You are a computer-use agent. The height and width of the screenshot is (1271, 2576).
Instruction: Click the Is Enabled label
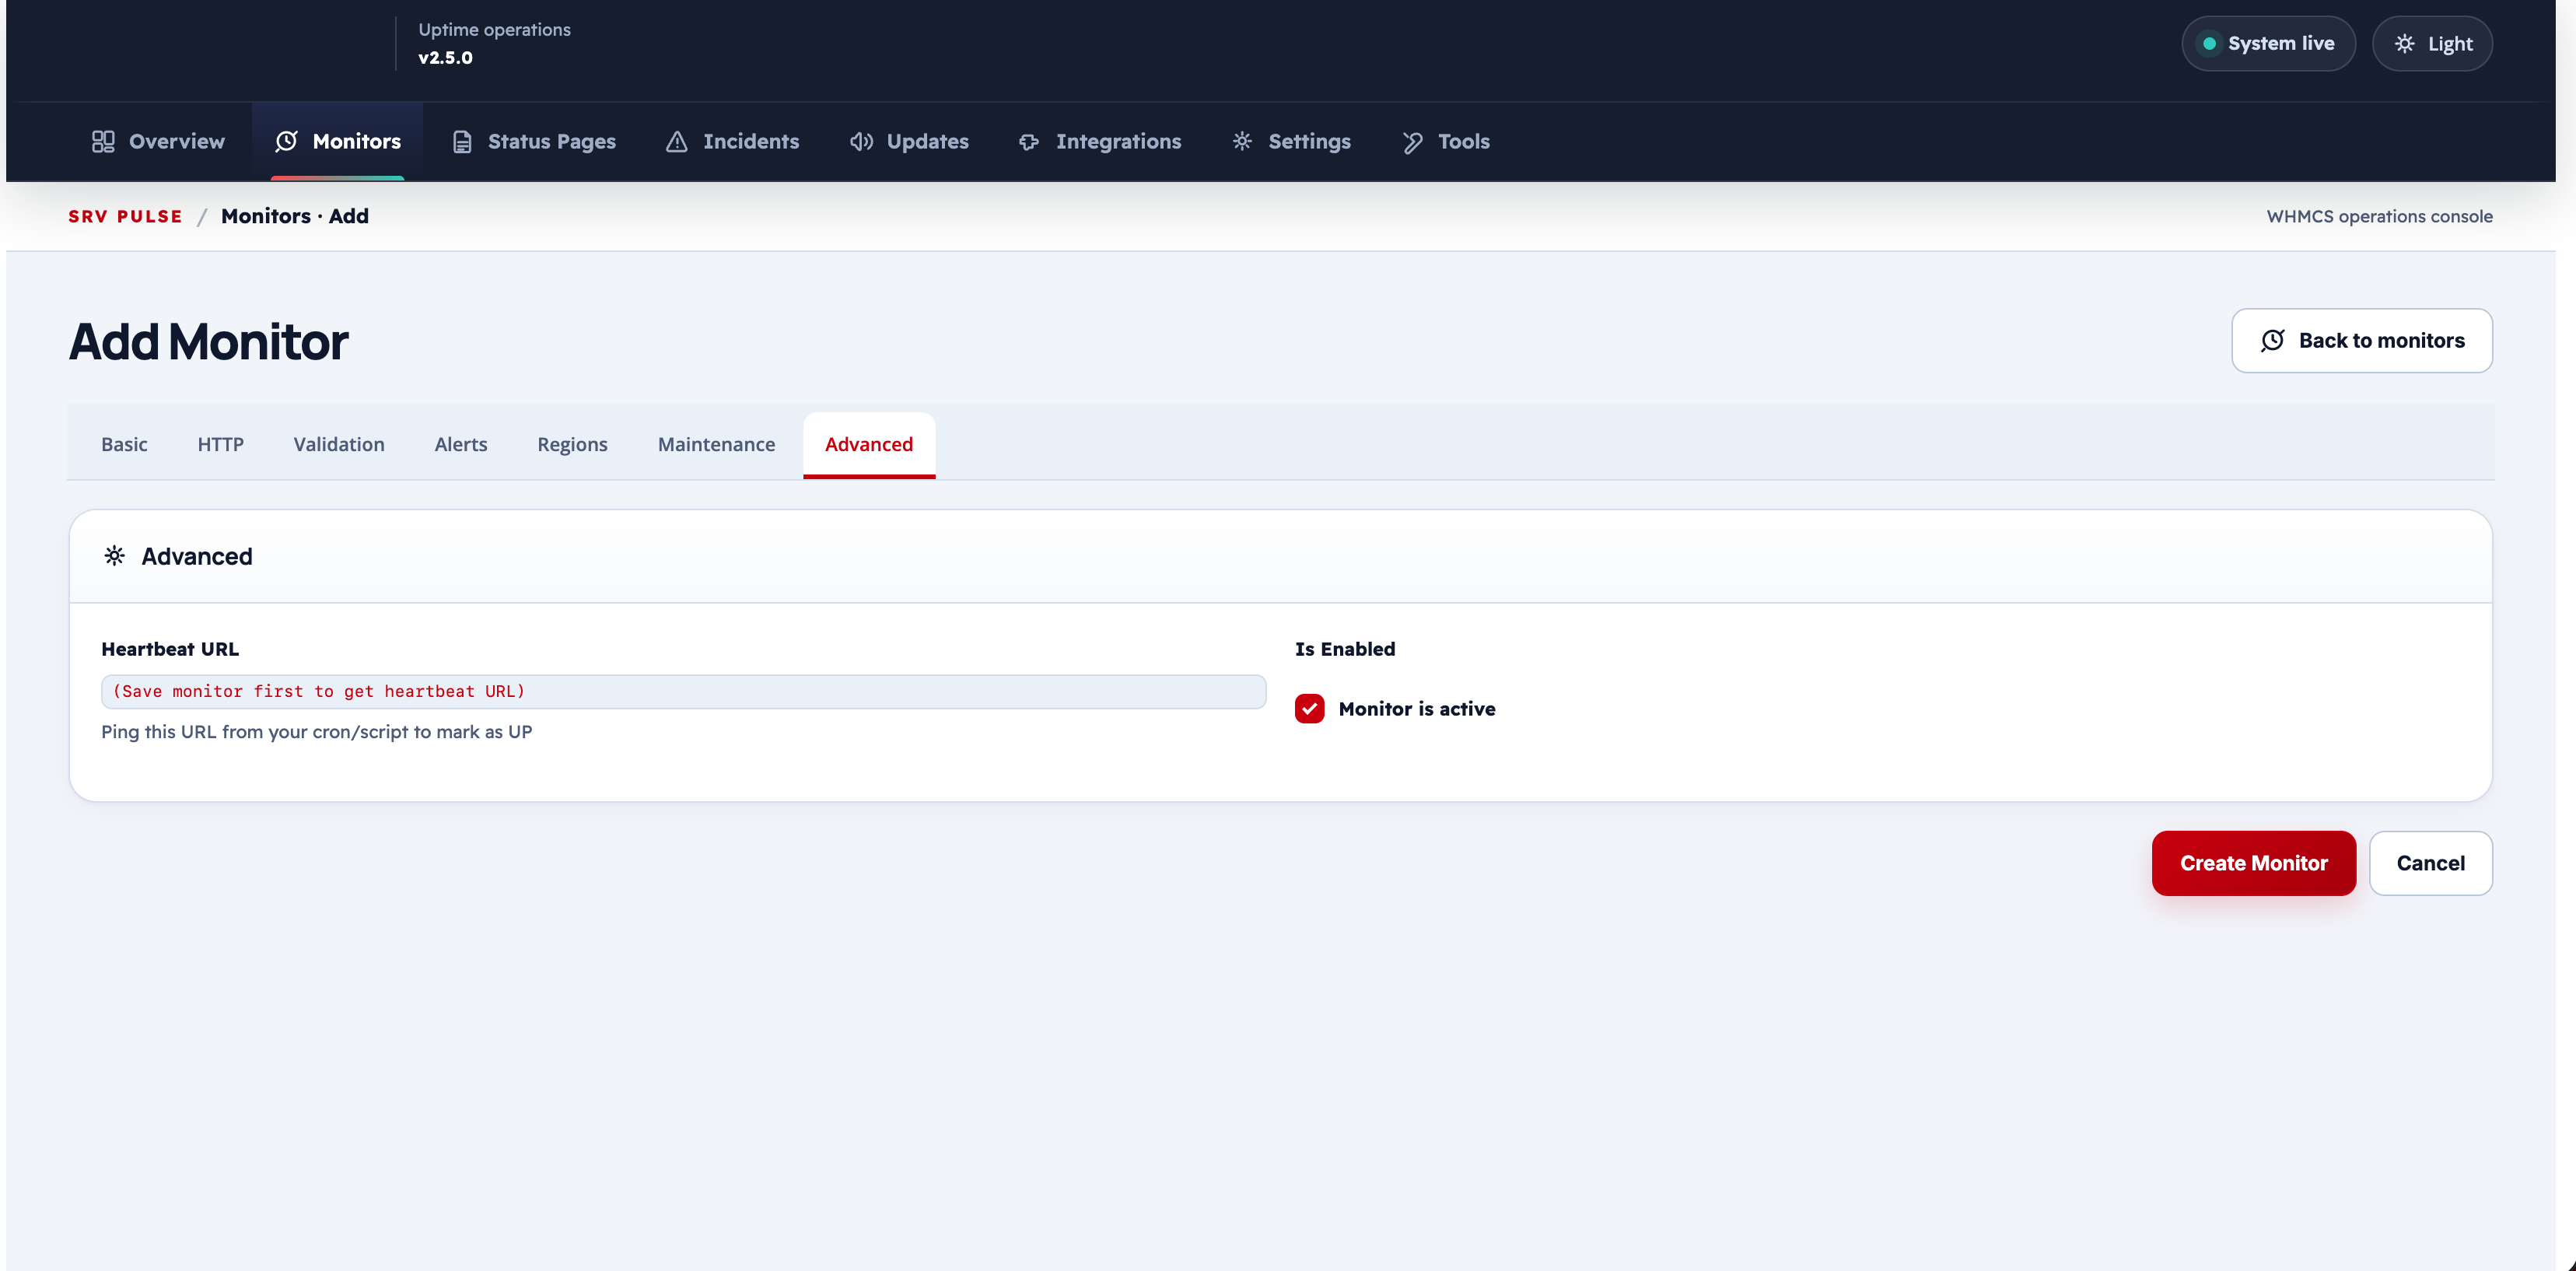1344,649
